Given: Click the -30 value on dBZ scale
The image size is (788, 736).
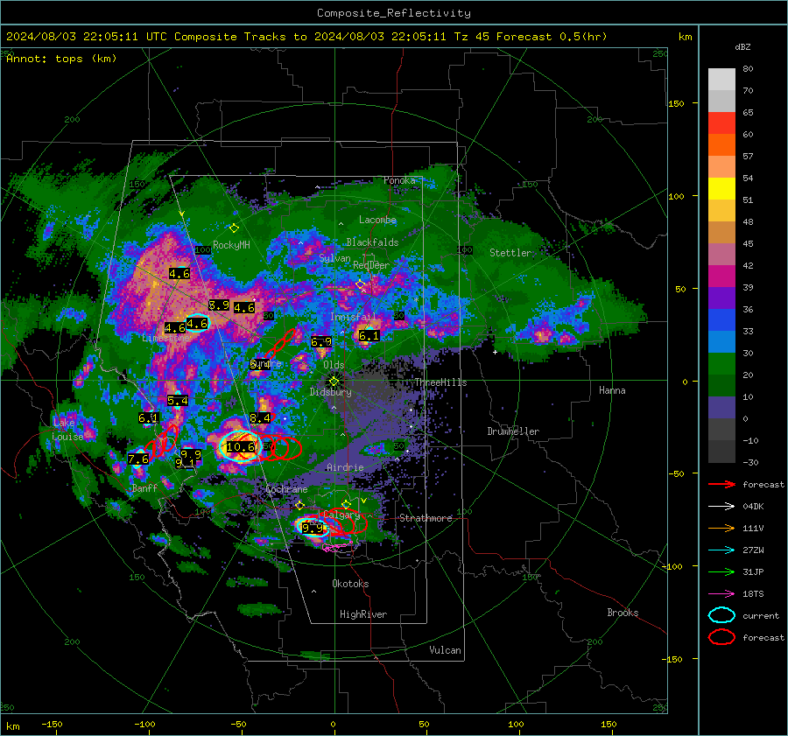Looking at the screenshot, I should click(750, 463).
